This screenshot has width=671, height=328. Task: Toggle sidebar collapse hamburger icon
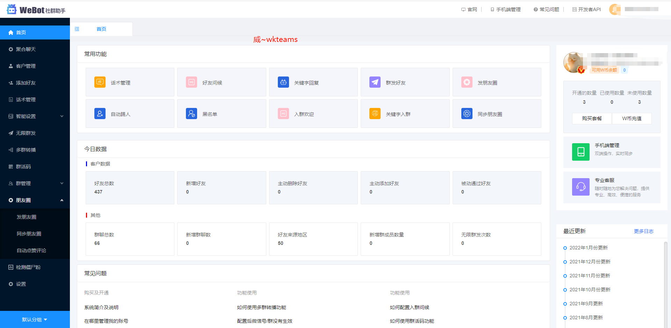click(77, 29)
